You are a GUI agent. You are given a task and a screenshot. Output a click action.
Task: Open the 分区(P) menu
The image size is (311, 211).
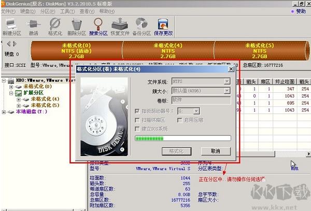coord(48,11)
